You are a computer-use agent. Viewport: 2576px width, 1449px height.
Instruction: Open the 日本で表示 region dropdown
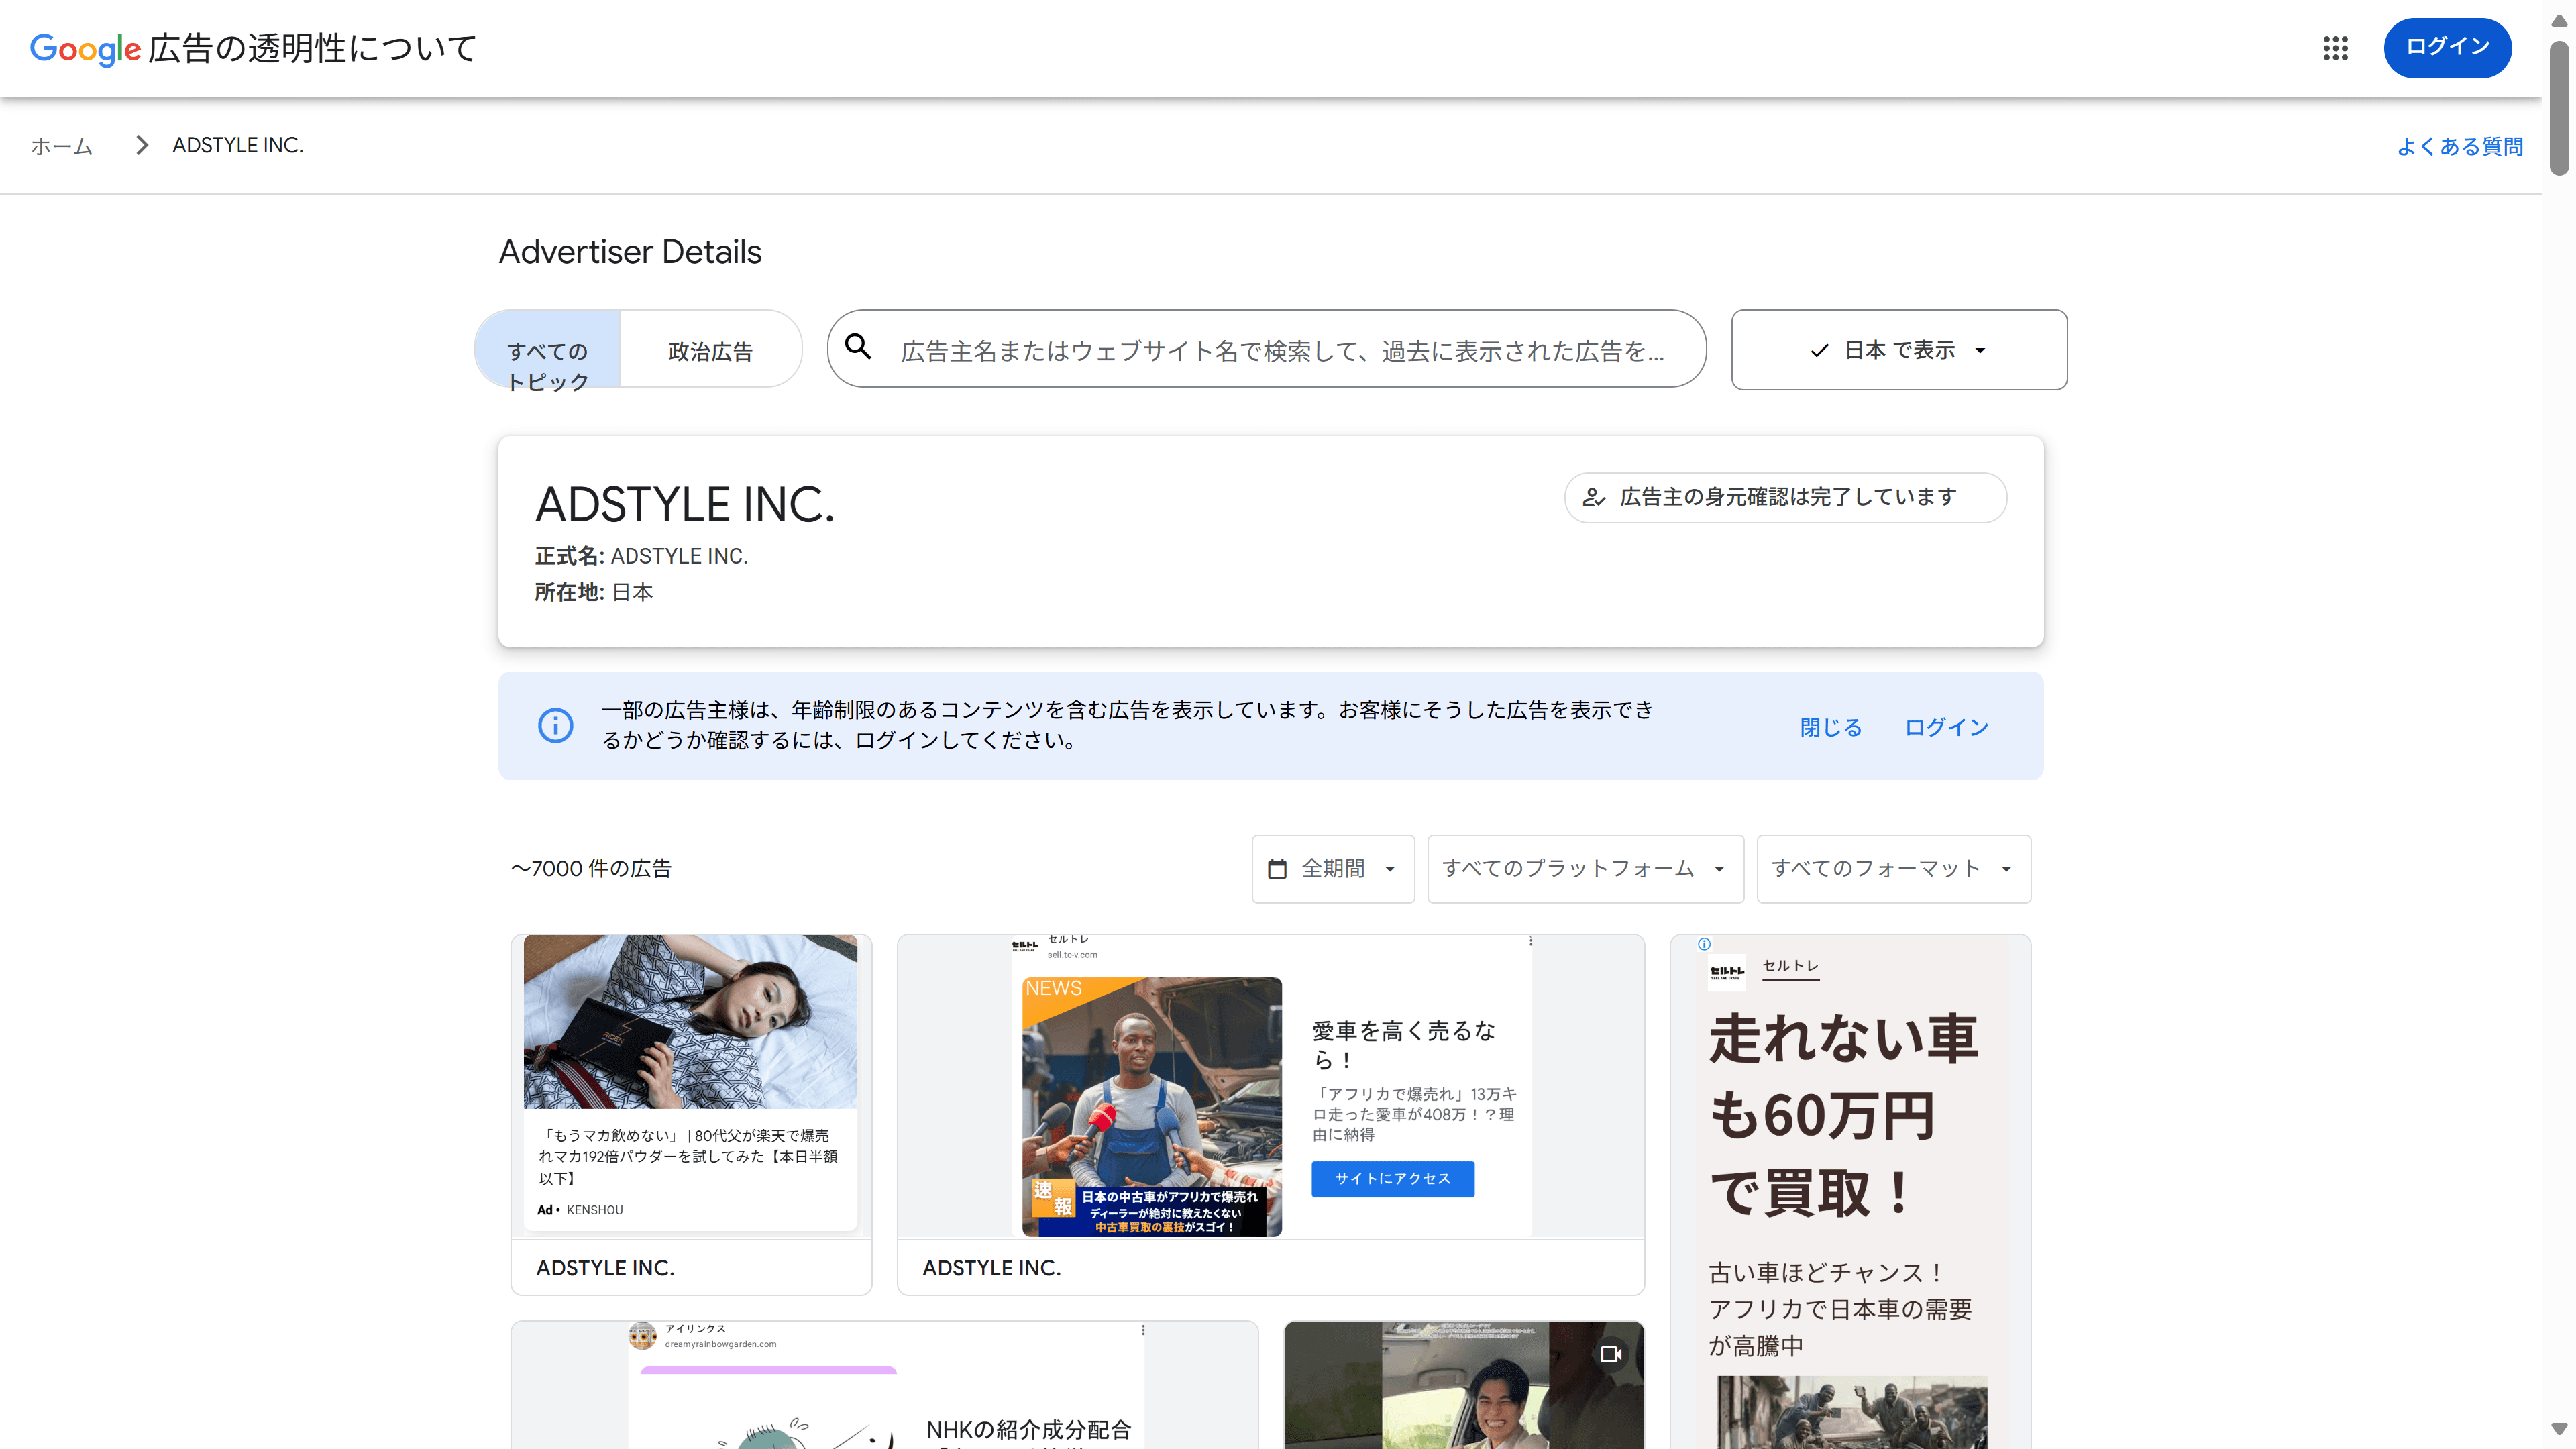[1899, 350]
